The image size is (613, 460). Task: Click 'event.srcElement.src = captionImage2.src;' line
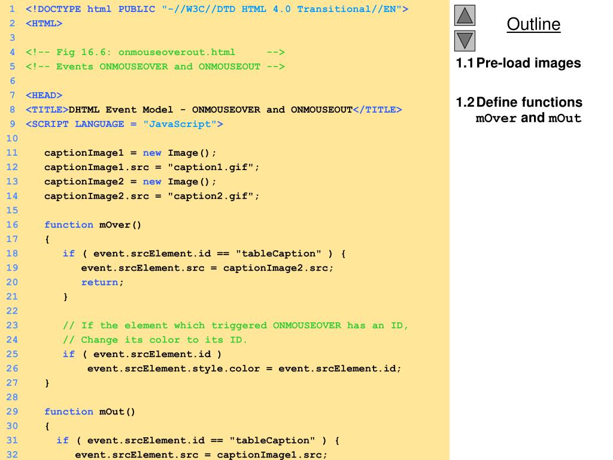(207, 268)
